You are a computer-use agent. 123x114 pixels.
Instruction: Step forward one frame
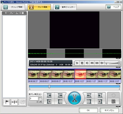(102, 63)
